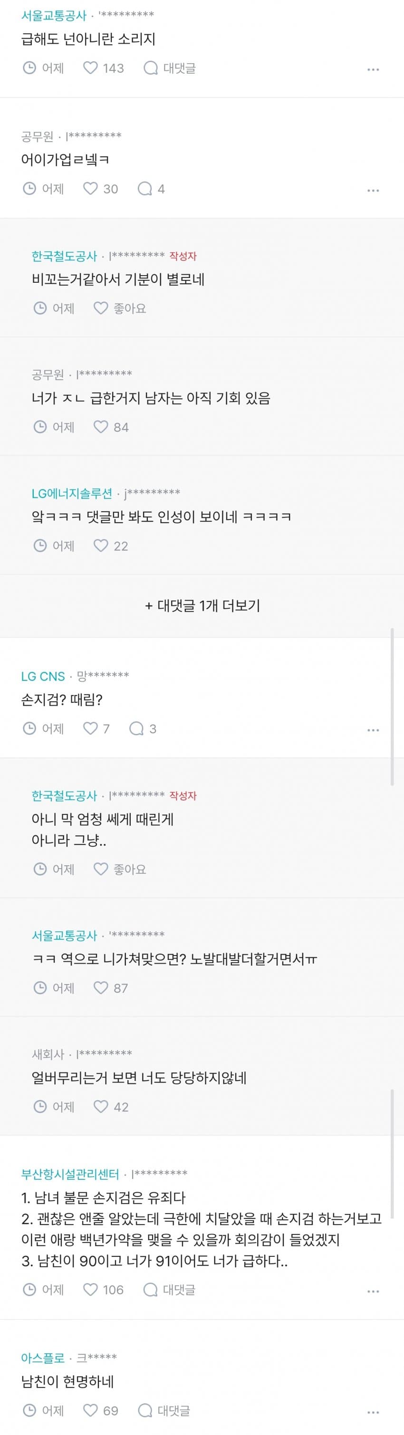404x1435 pixels.
Task: Tap heart on LG에너지솔루션 reply
Action: [x=101, y=545]
